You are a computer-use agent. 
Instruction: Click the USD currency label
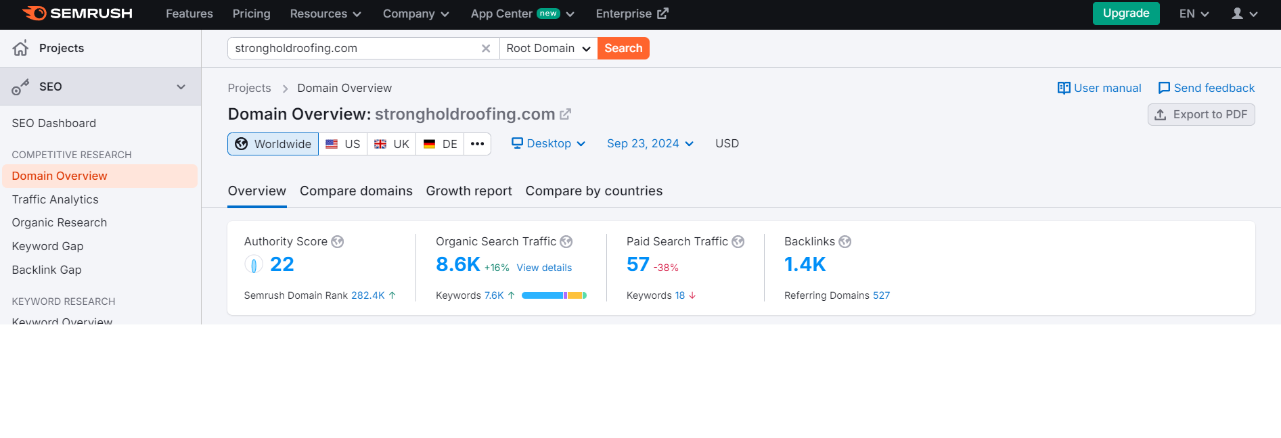pyautogui.click(x=727, y=143)
